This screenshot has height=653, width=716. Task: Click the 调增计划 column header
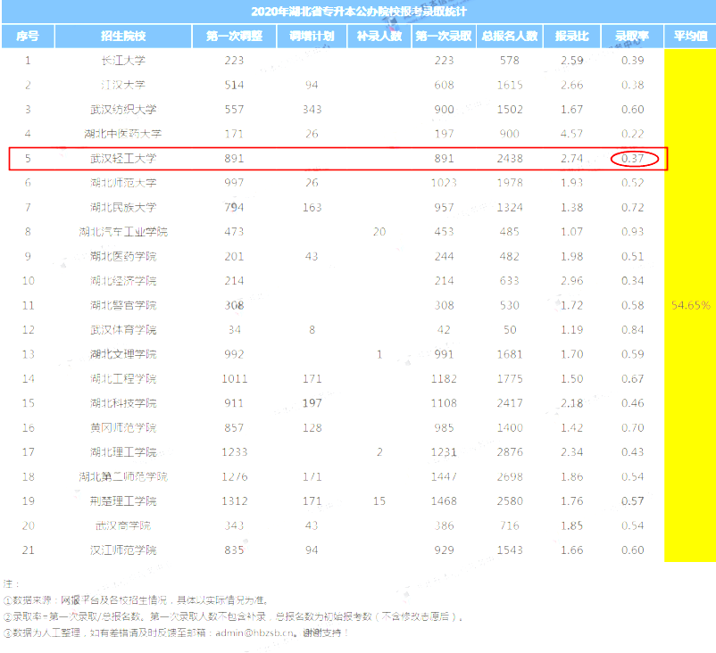pyautogui.click(x=312, y=36)
